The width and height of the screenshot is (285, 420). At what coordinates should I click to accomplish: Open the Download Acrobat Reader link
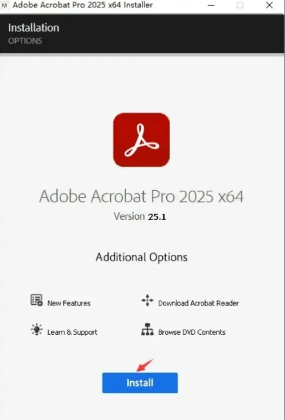click(198, 303)
